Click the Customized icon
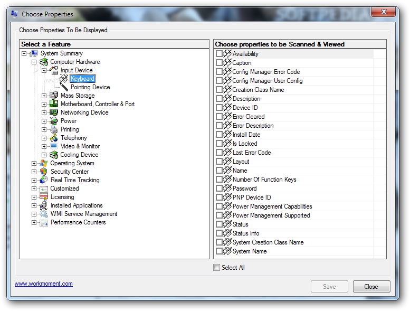 (44, 189)
